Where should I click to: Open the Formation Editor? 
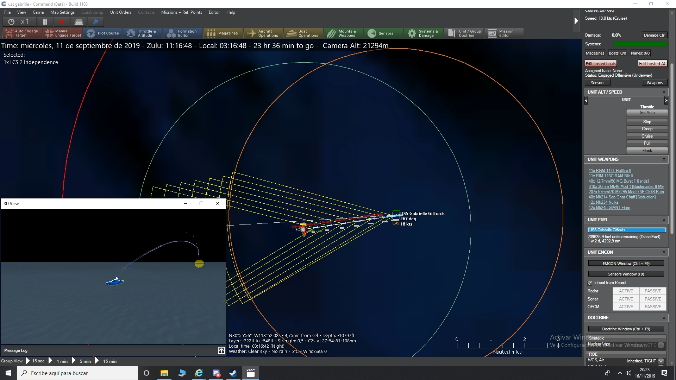(183, 33)
